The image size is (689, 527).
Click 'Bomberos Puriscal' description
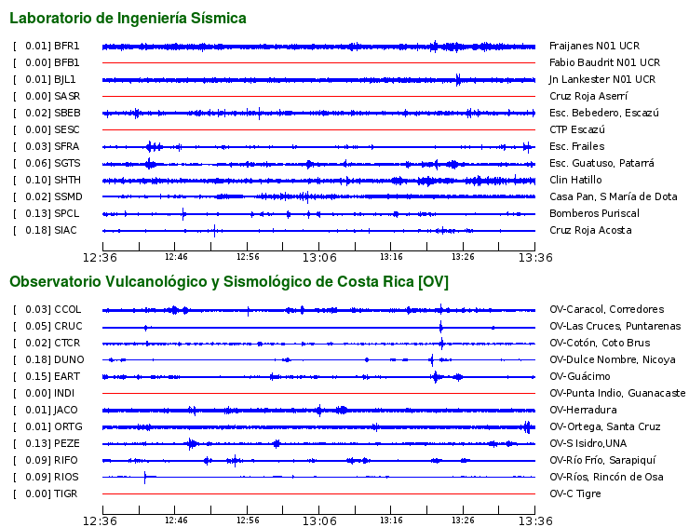click(594, 213)
